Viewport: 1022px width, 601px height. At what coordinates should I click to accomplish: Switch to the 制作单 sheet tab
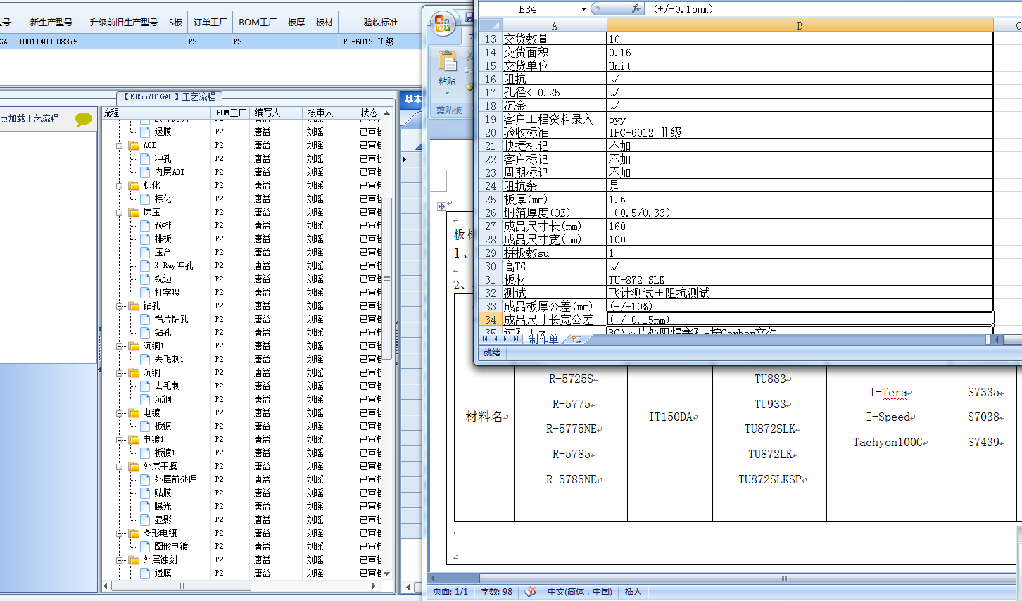(543, 339)
